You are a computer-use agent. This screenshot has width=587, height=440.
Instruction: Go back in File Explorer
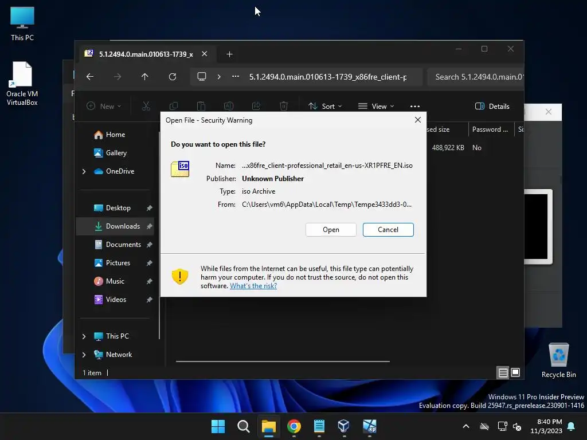[90, 77]
